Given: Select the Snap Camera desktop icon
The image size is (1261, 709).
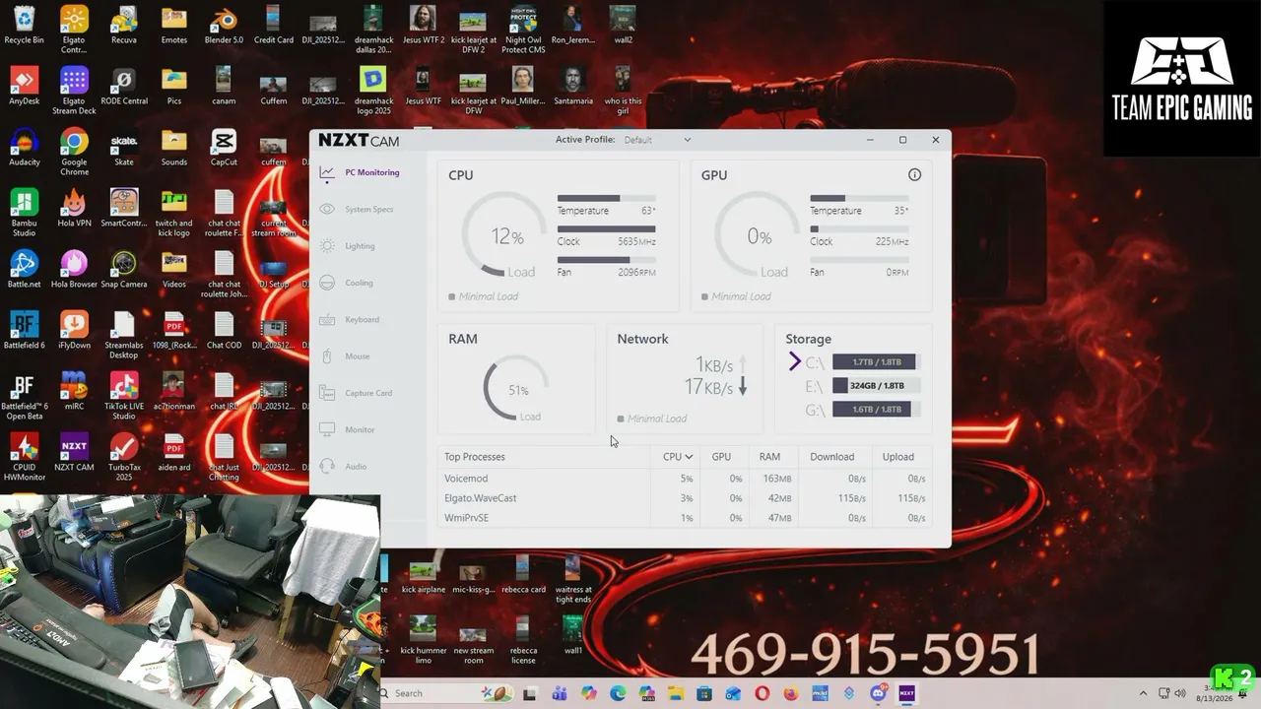Looking at the screenshot, I should (124, 270).
